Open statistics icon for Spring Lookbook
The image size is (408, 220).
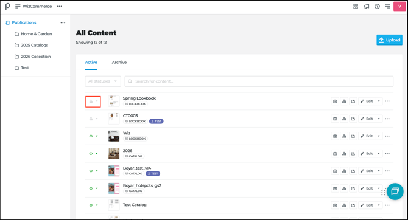(344, 101)
